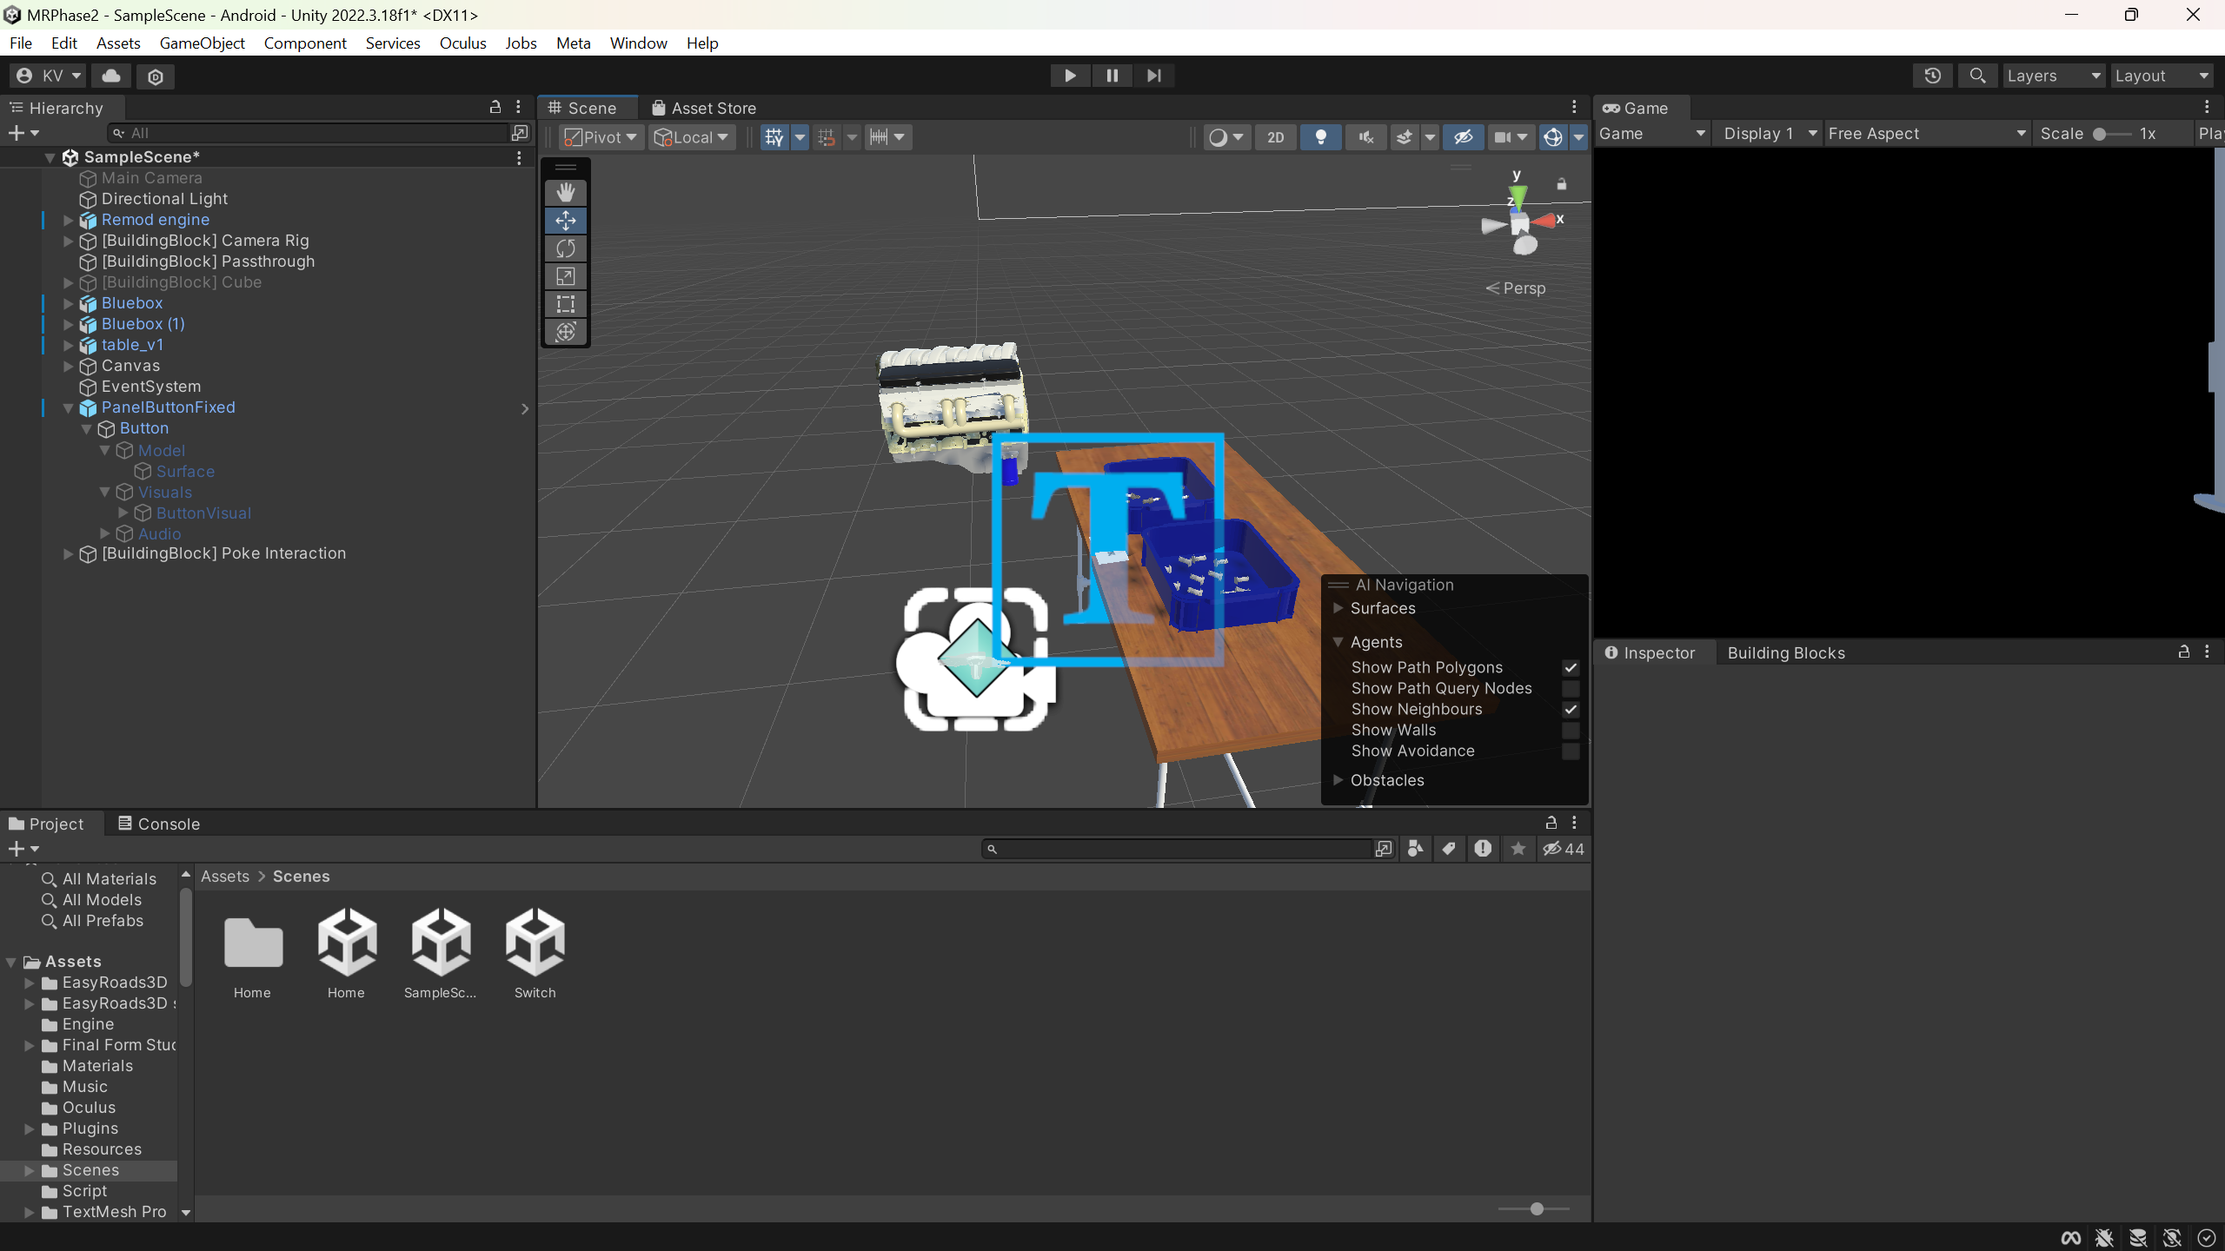
Task: Expand the Remod engine object
Action: 68,220
